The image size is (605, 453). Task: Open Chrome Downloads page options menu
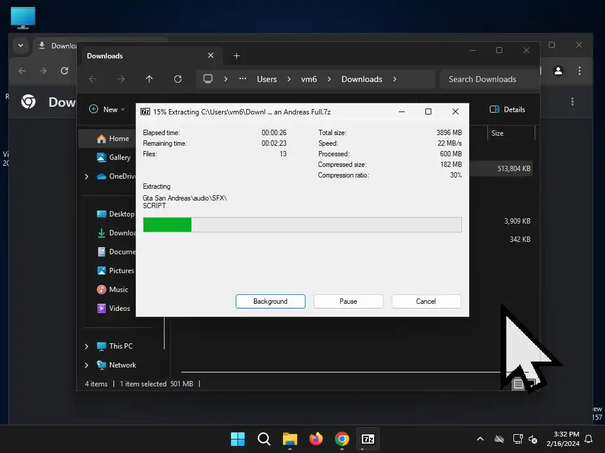572,101
